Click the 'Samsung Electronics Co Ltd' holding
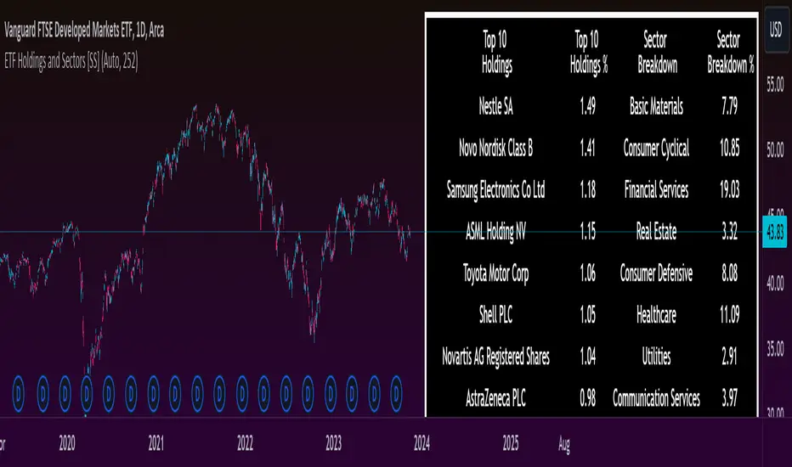The height and width of the screenshot is (467, 792). [495, 190]
